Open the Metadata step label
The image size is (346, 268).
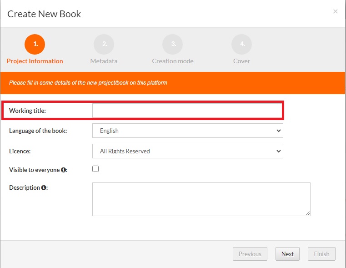(104, 61)
